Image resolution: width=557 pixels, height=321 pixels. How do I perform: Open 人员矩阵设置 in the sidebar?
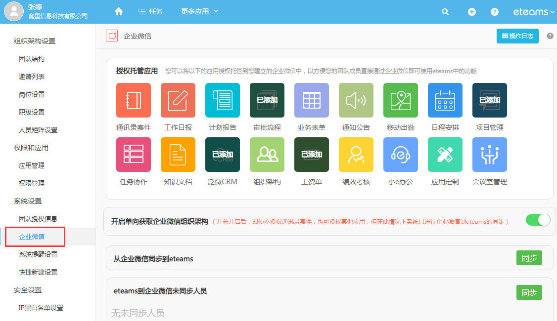click(x=38, y=130)
